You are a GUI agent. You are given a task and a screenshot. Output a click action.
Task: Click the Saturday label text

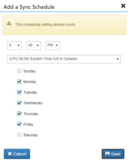pyautogui.click(x=31, y=135)
